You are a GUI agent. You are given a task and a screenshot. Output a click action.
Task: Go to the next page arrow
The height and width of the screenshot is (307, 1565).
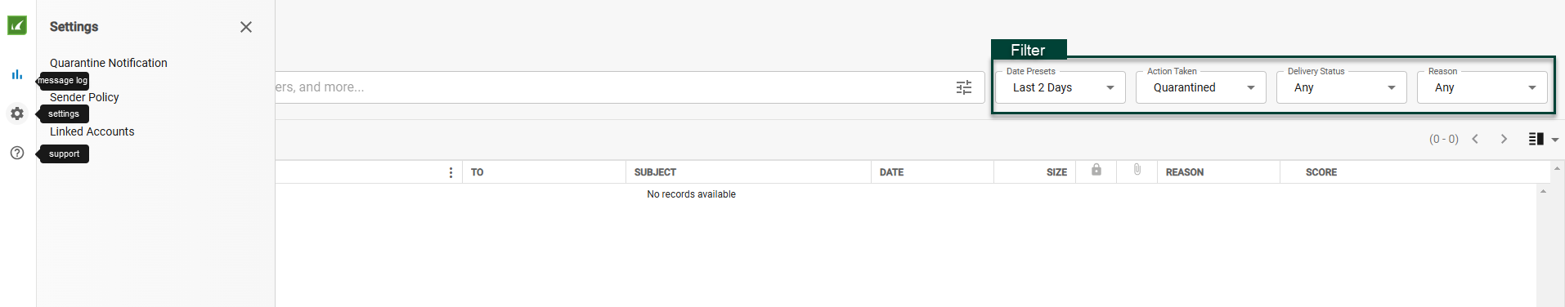[x=1504, y=139]
